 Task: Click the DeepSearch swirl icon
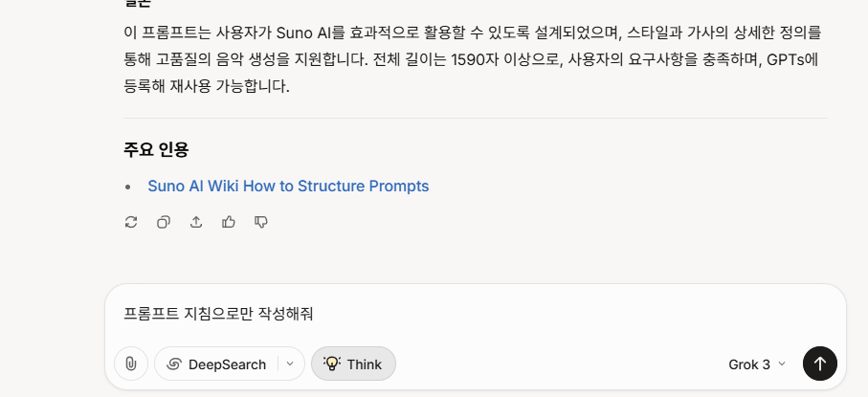174,364
